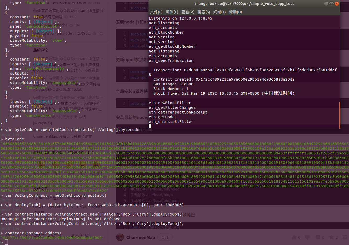Click the eye icon beside 584 views

(71, 25)
